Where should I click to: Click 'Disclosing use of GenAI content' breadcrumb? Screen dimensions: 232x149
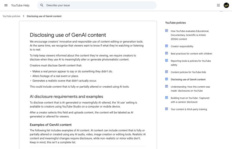[44, 16]
